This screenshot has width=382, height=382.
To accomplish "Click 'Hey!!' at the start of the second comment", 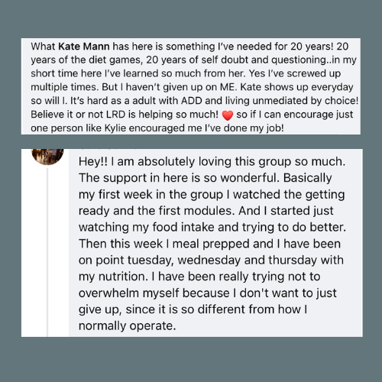I will (x=93, y=162).
